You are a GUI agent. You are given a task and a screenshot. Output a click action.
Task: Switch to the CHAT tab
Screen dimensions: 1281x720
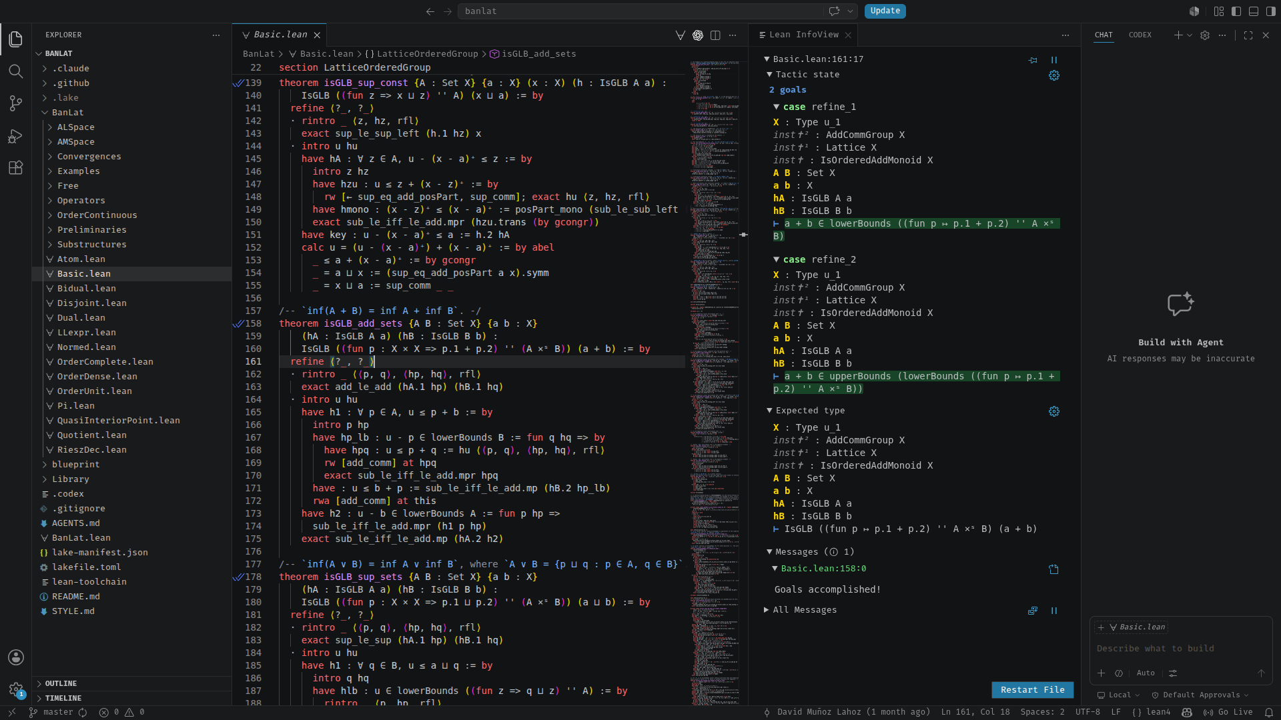pos(1104,35)
